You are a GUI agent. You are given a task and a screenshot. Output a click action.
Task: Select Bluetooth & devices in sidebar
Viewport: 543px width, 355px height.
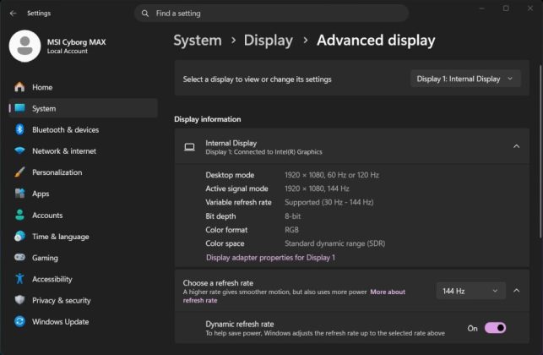click(x=83, y=129)
